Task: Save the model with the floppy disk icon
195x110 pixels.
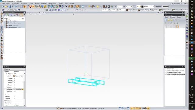Action: (x=9, y=7)
